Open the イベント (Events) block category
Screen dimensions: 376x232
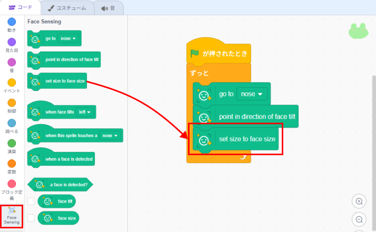[x=11, y=82]
